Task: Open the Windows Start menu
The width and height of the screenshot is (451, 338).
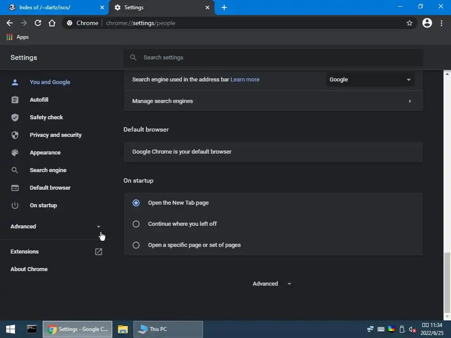Action: (x=11, y=329)
